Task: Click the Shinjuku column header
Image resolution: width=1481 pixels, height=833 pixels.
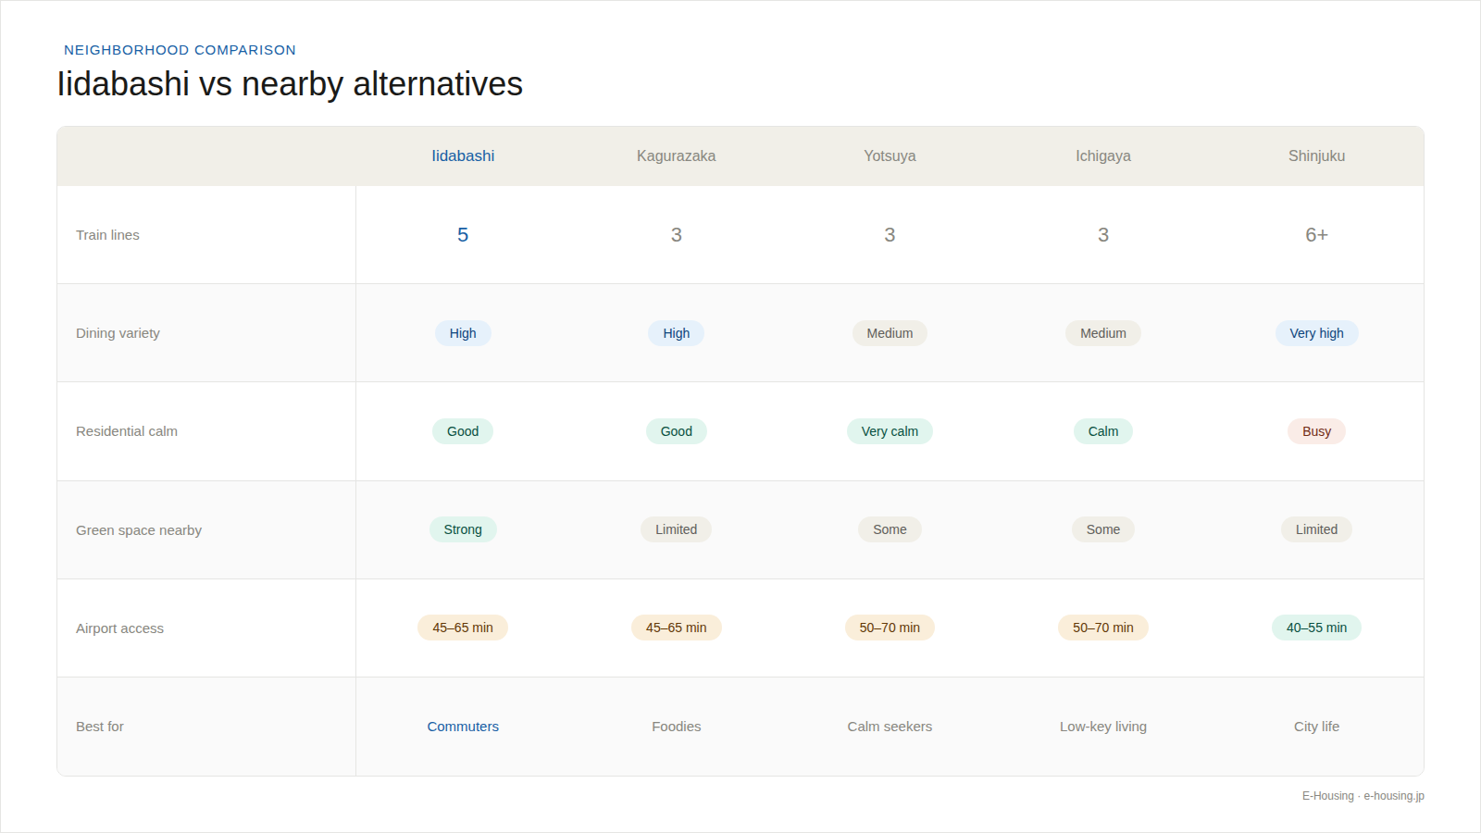Action: pos(1316,155)
